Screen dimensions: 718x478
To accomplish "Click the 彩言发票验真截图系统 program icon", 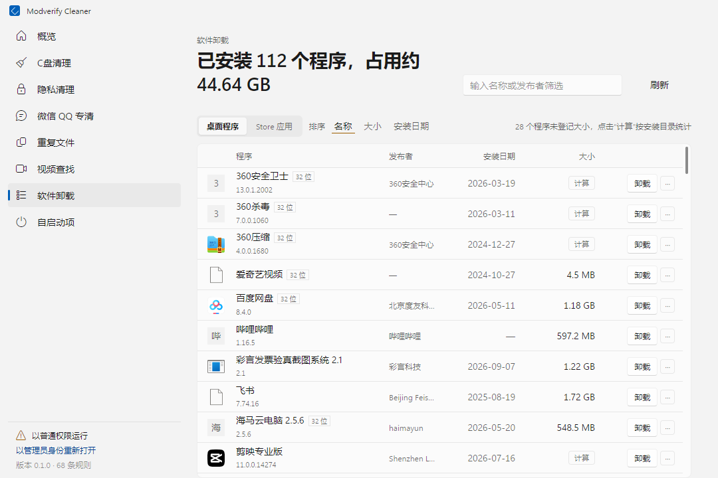I will coord(216,366).
